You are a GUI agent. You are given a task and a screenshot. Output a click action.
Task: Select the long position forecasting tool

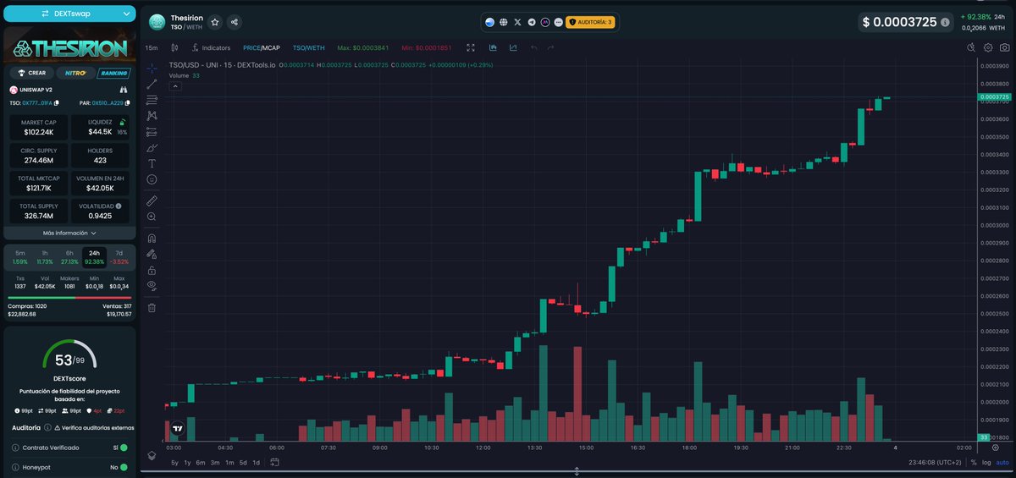tap(152, 132)
